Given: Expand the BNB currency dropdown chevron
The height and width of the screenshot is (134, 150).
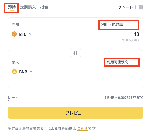Looking at the screenshot, I should tap(31, 72).
